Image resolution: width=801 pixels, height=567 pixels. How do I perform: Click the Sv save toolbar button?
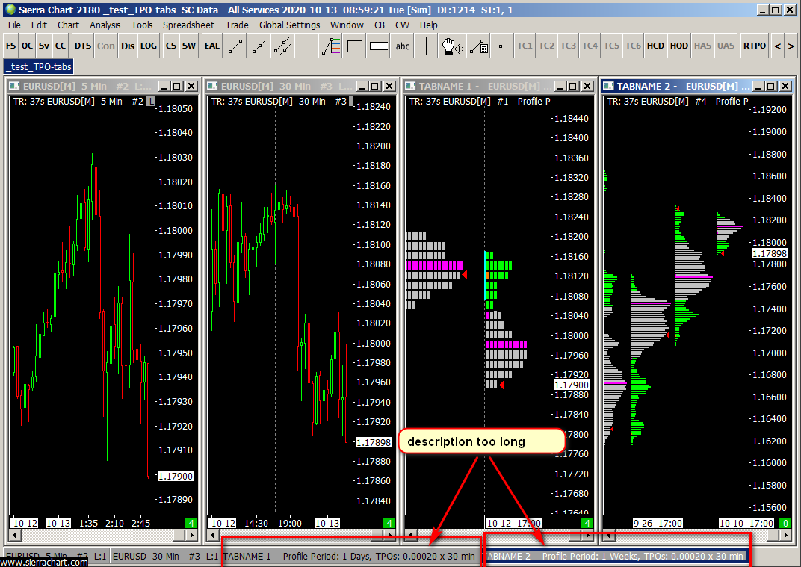(44, 46)
